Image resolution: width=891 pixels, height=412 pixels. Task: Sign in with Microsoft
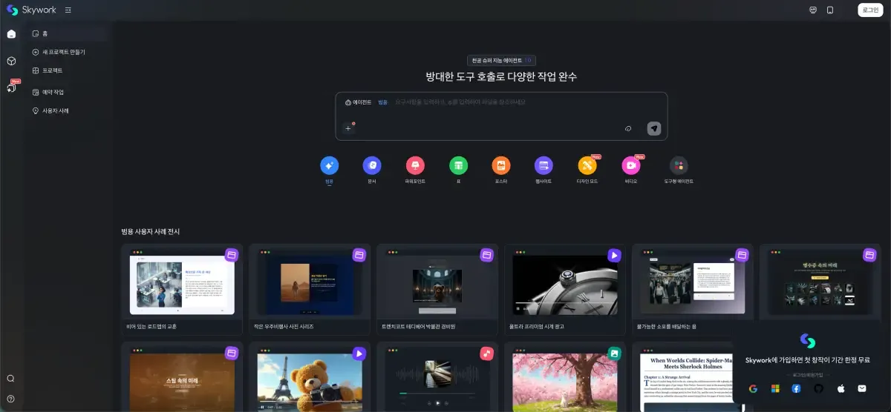pos(775,388)
